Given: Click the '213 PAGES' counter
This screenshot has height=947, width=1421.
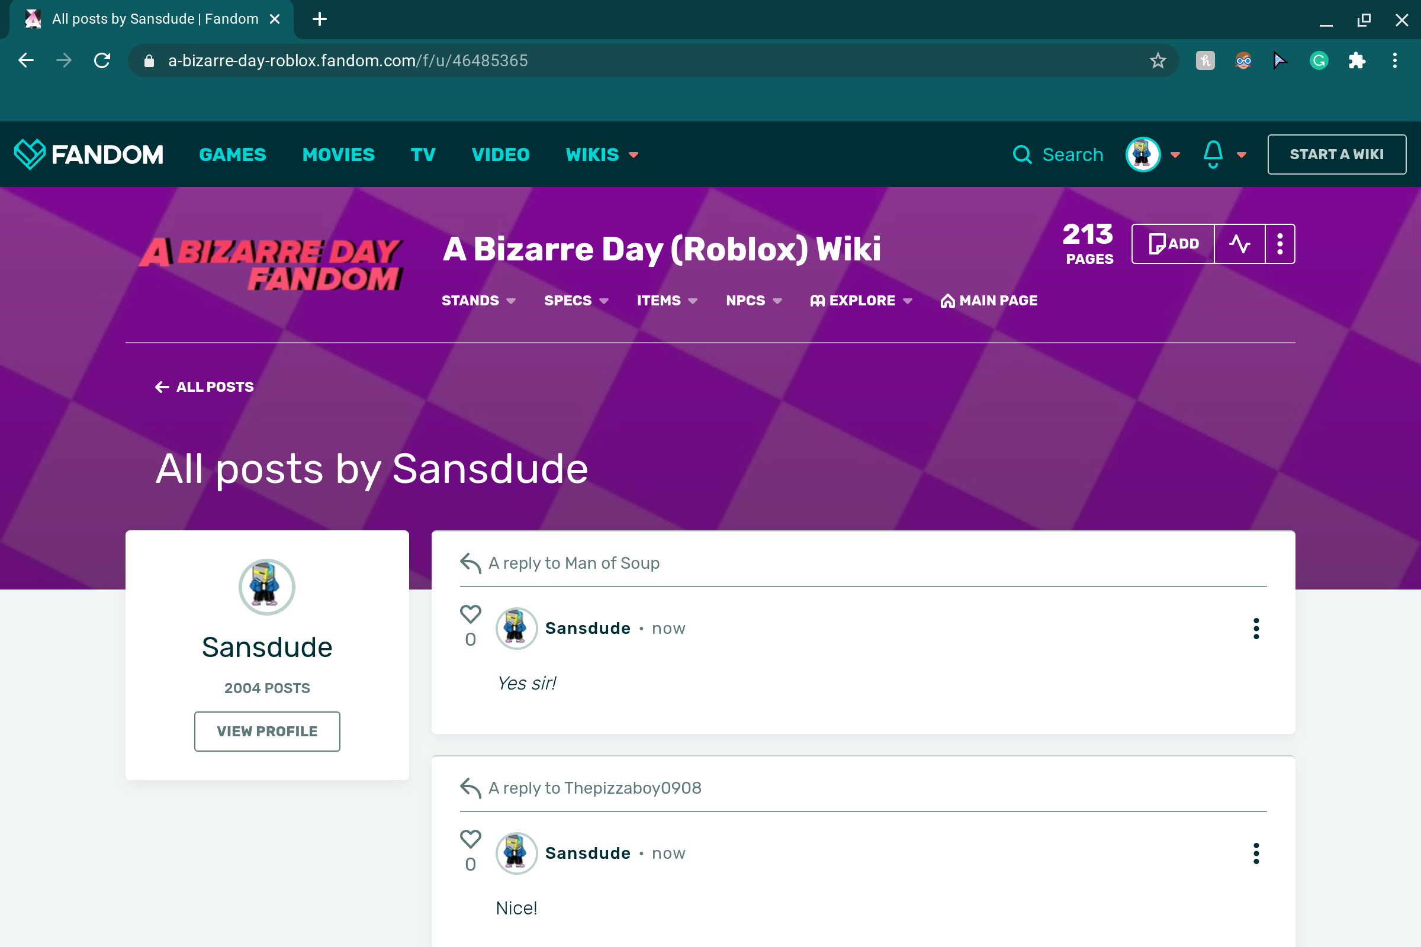Looking at the screenshot, I should pyautogui.click(x=1089, y=244).
